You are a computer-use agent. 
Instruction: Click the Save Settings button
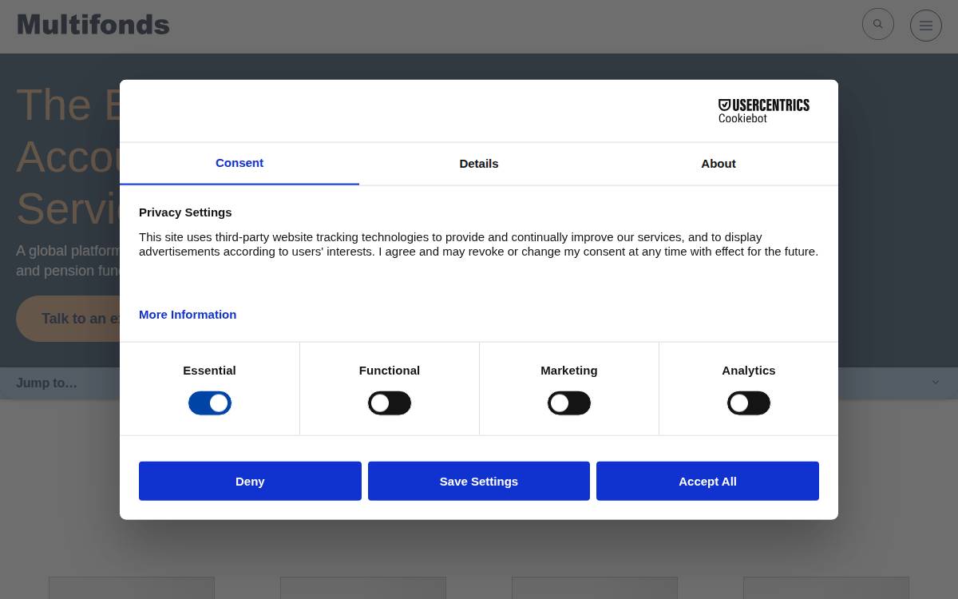479,481
